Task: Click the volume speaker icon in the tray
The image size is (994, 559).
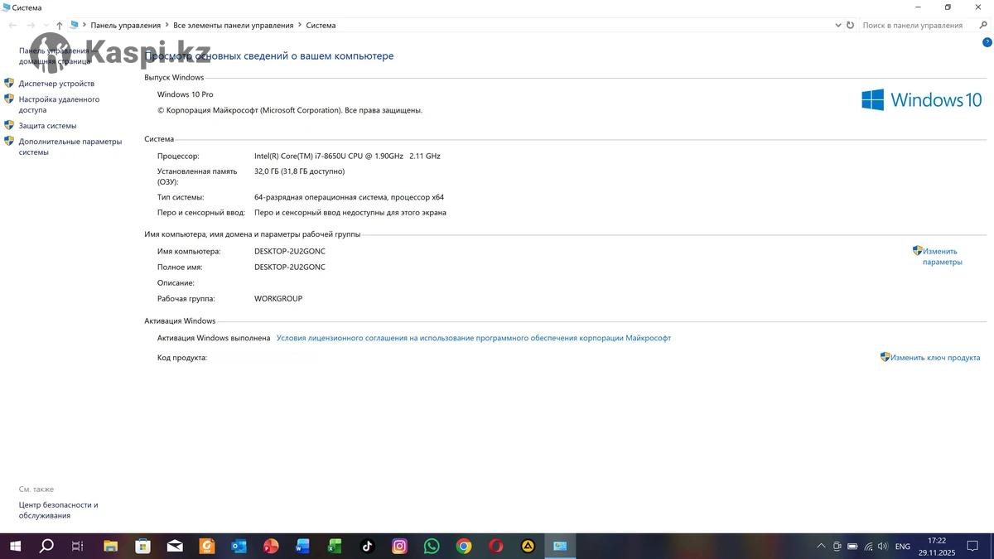Action: pos(883,547)
